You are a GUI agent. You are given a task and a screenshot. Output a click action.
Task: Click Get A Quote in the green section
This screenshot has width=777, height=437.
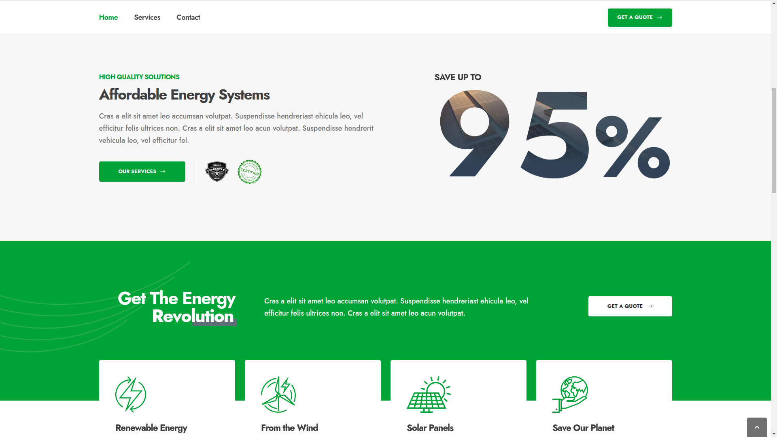[630, 306]
